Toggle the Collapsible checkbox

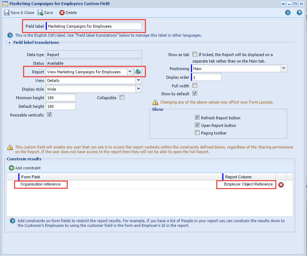(x=122, y=97)
